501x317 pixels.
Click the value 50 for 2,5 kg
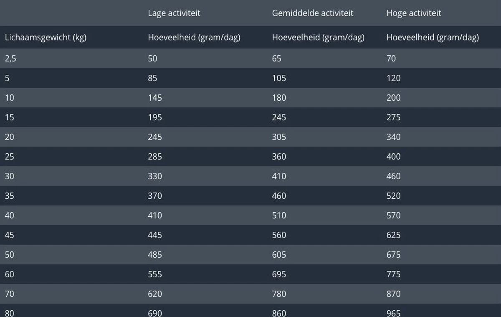tap(153, 58)
